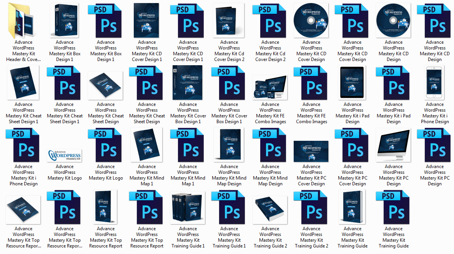Select the i Phone Design phone thumbnail

pyautogui.click(x=434, y=82)
